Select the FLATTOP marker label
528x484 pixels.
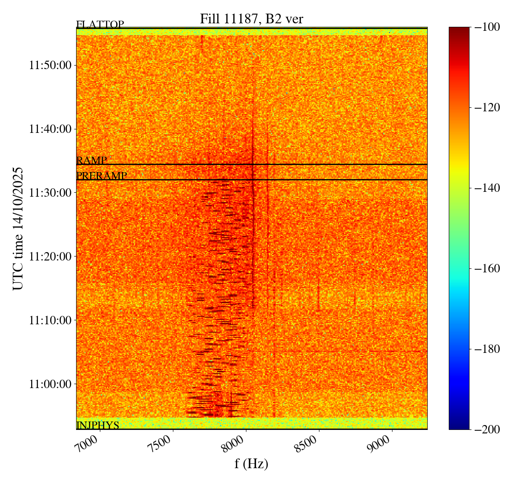click(100, 25)
